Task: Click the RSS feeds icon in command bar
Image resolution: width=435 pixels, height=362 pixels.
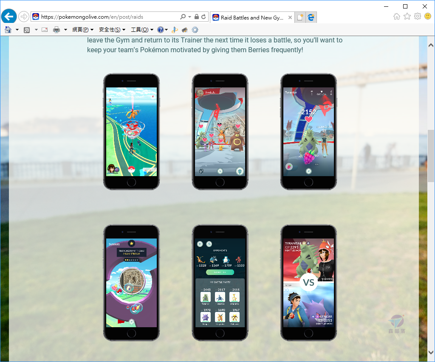Action: click(x=27, y=30)
